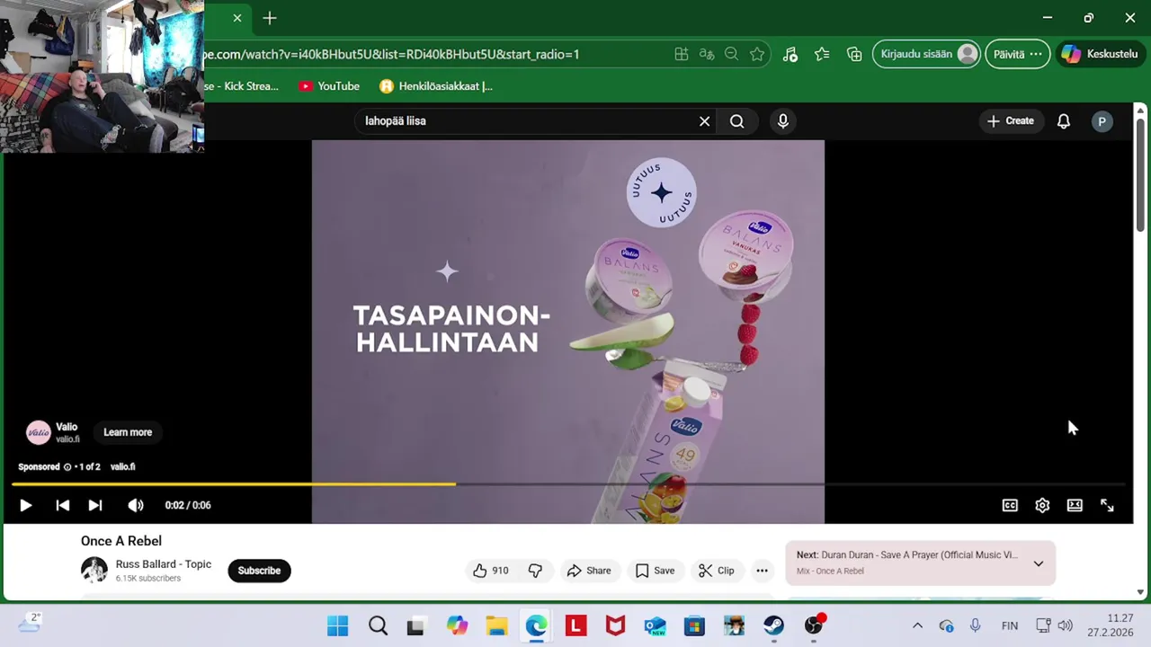Viewport: 1151px width, 647px height.
Task: Open the app-available icon in address bar
Action: coord(682,54)
